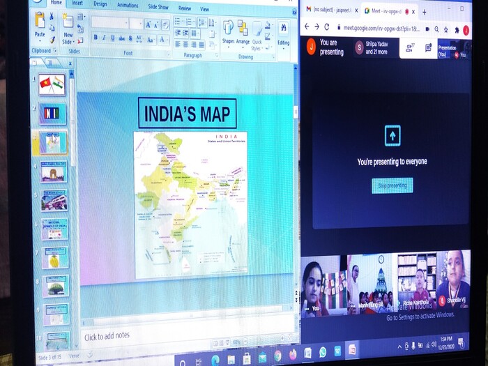This screenshot has width=488, height=366.
Task: Open the font size combo box
Action: 137,24
